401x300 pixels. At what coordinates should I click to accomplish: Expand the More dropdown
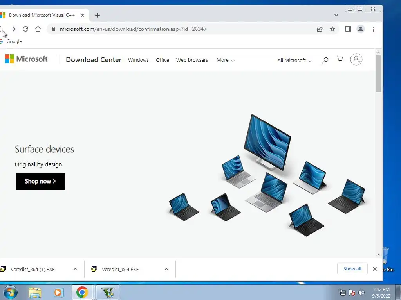pos(225,60)
